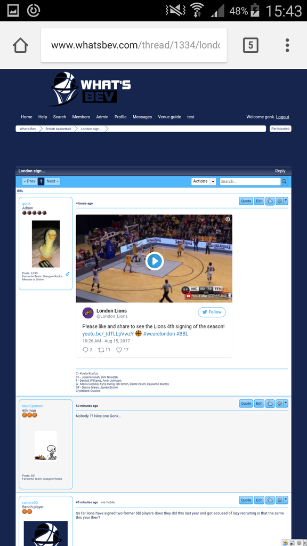Click the #BBL hashtag in the tweet
Viewport: 307px width, 546px height.
182,334
